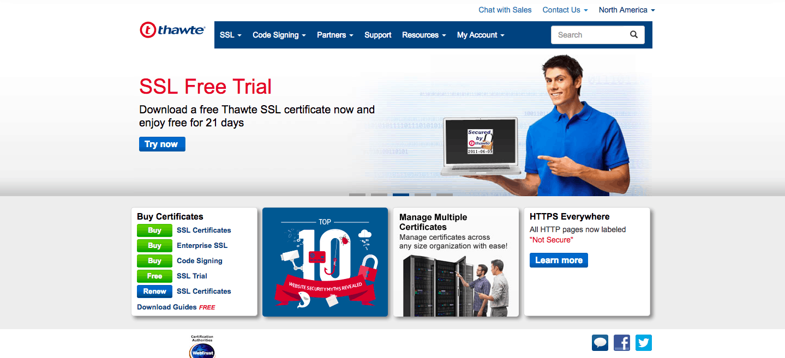Open the My Account dropdown
This screenshot has height=358, width=785.
480,34
